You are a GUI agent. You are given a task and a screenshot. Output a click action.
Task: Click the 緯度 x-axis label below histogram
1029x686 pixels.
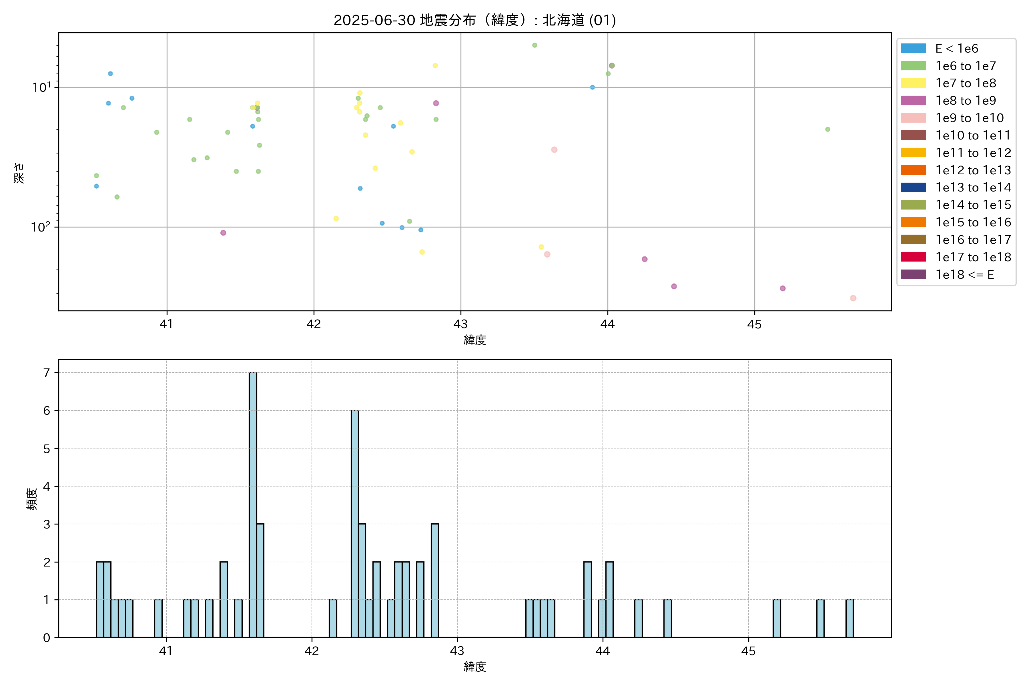475,667
